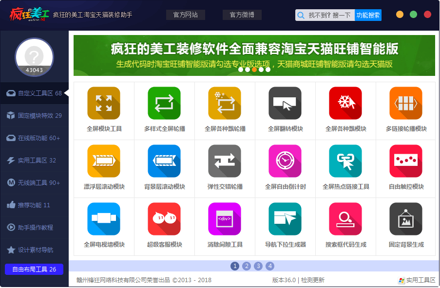Click the 全屏自由倒计时 clock icon

pyautogui.click(x=285, y=161)
